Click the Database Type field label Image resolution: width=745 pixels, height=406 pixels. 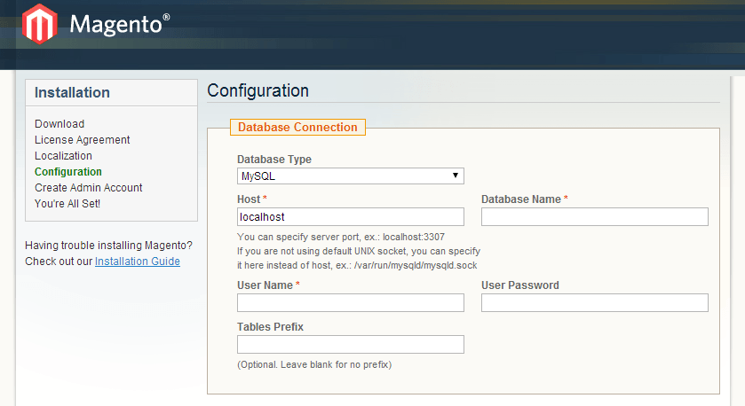[274, 160]
